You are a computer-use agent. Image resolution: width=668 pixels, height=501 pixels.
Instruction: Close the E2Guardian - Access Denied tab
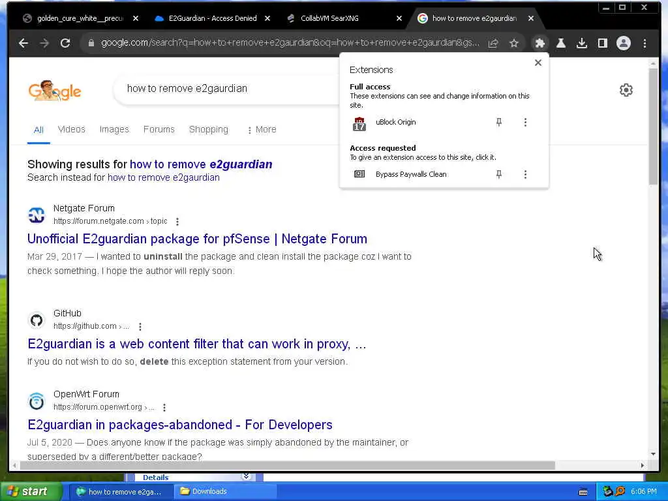(267, 18)
